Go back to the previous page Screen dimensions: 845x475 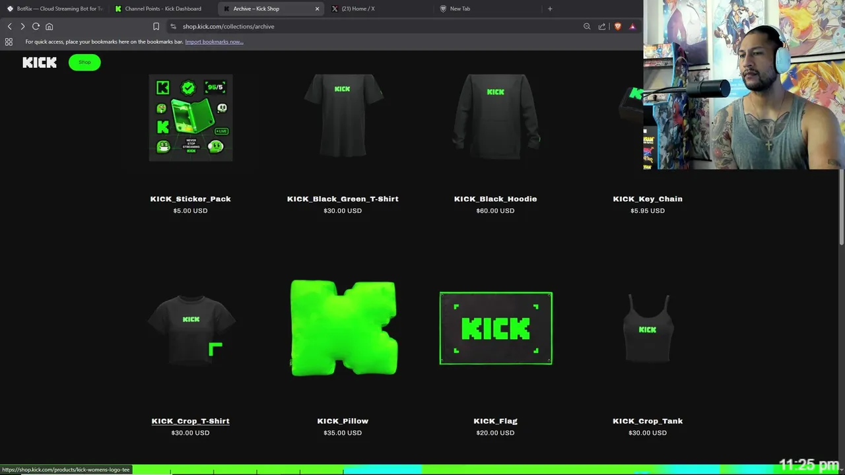(9, 26)
